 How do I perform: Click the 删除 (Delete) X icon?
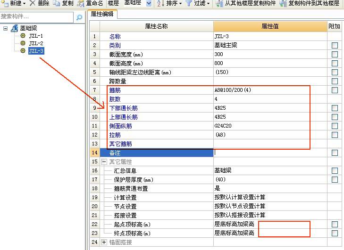point(33,3)
